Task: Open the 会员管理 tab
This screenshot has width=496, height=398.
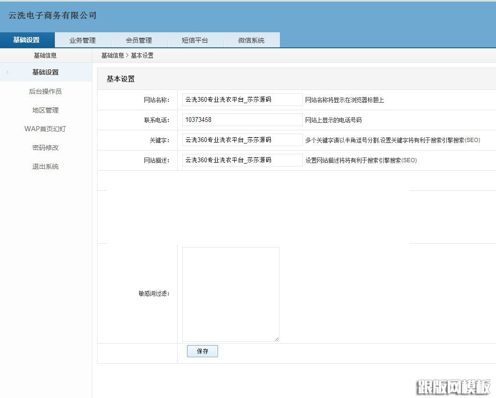Action: point(139,40)
